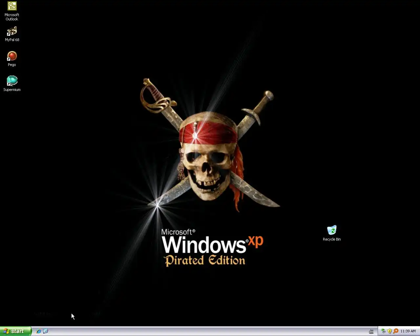The height and width of the screenshot is (336, 420).
Task: Click the orange magnifier tray icon
Action: (396, 331)
